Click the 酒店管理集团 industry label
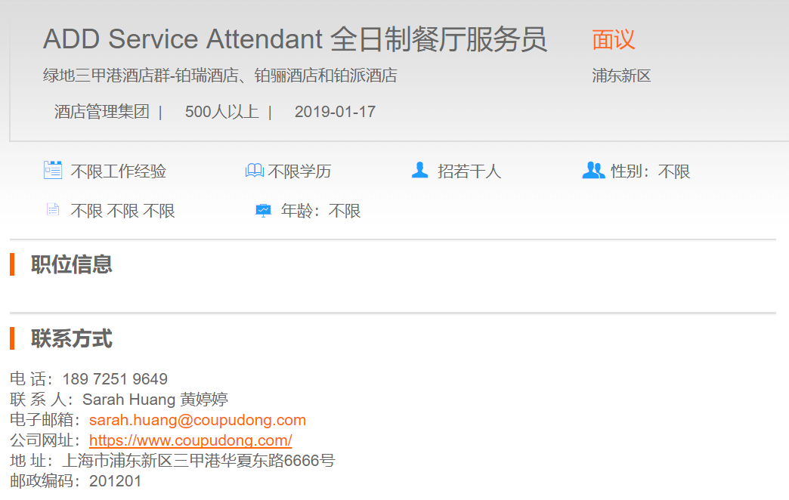The height and width of the screenshot is (500, 789). pyautogui.click(x=102, y=112)
